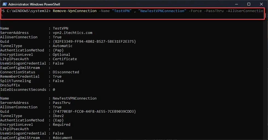This screenshot has width=268, height=140.
Task: Click the PS C:\WINDOWS\system32> prompt
Action: [25, 11]
